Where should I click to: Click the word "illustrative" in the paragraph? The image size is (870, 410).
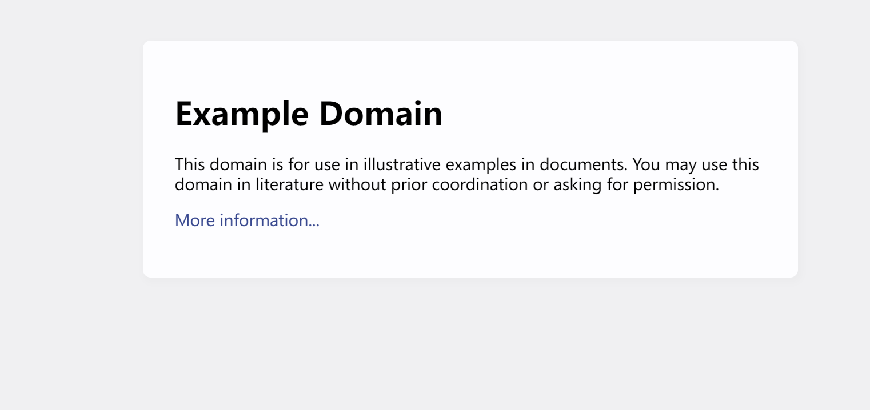click(402, 164)
